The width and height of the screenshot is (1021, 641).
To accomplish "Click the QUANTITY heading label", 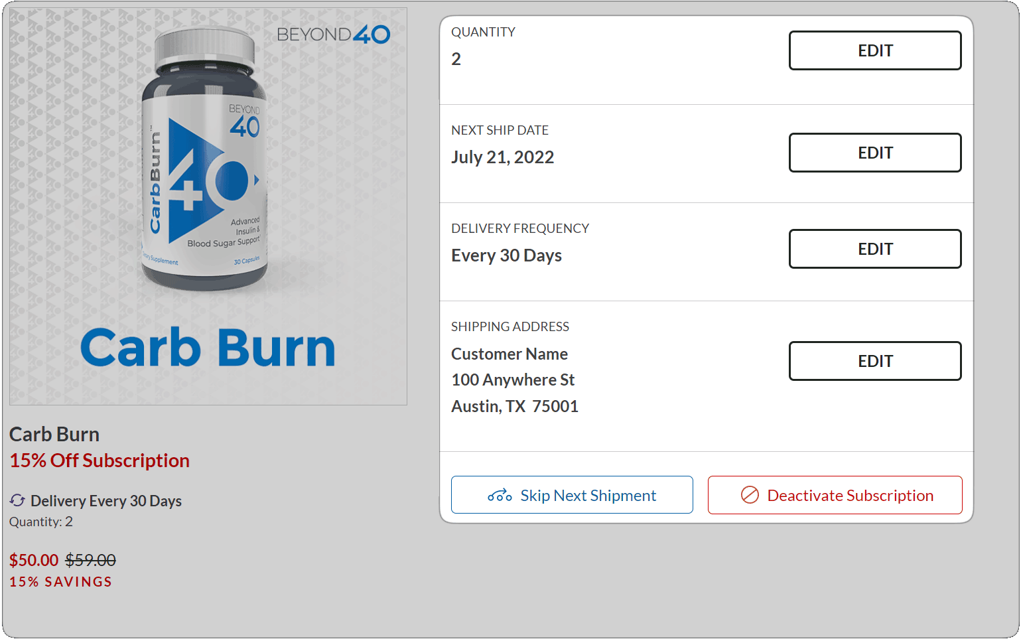I will point(483,32).
